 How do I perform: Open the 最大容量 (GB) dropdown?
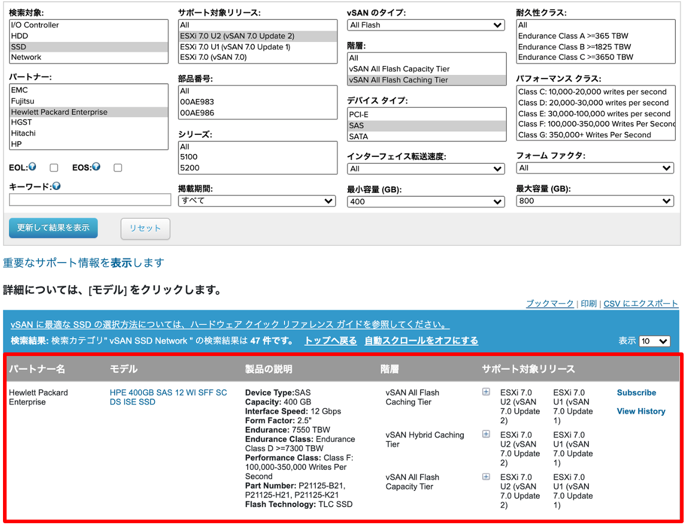click(x=595, y=201)
